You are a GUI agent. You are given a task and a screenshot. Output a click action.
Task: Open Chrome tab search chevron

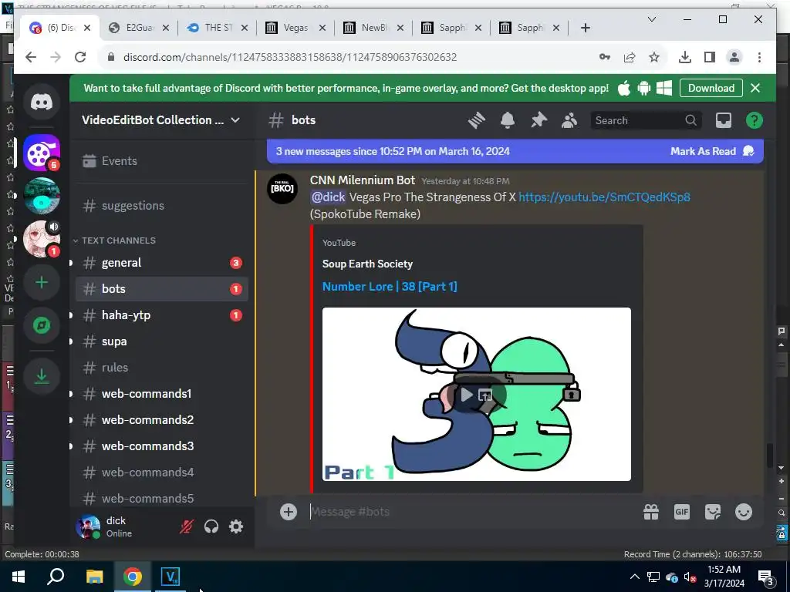(651, 19)
